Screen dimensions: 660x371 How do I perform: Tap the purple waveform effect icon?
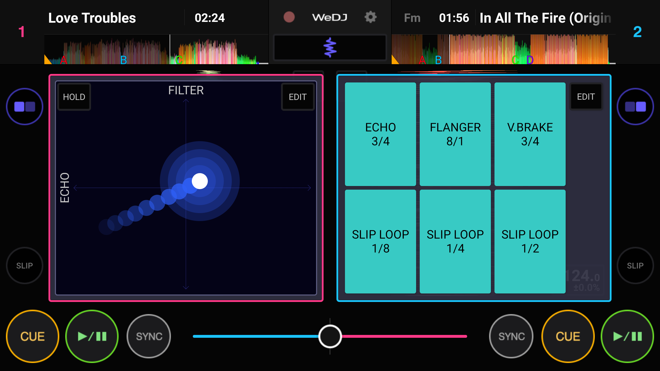[x=330, y=47]
